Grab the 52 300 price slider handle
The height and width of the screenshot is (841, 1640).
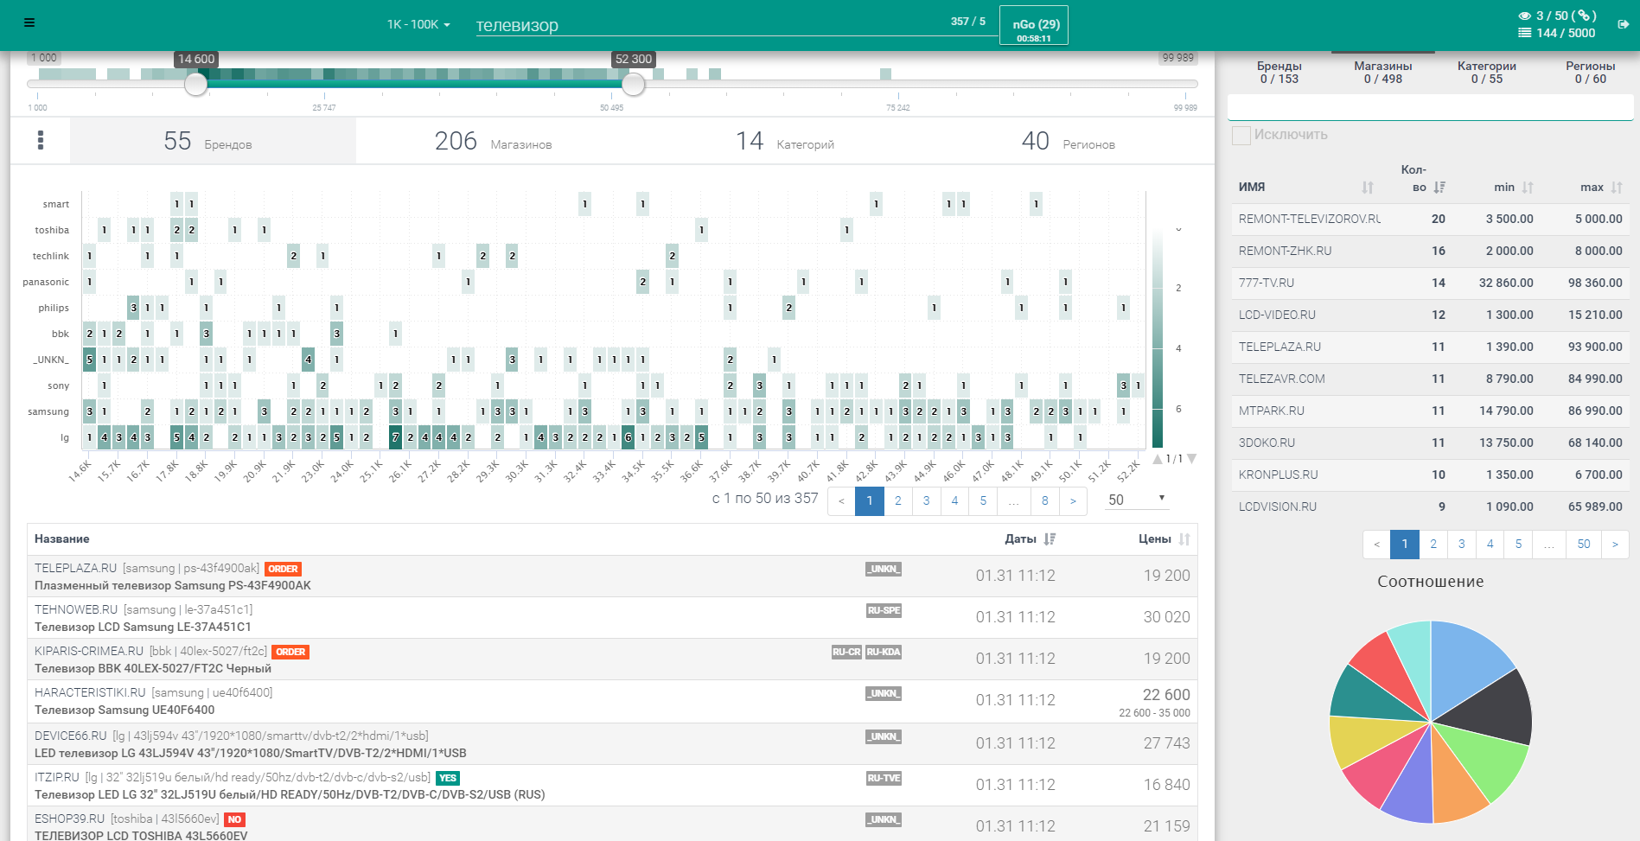634,84
